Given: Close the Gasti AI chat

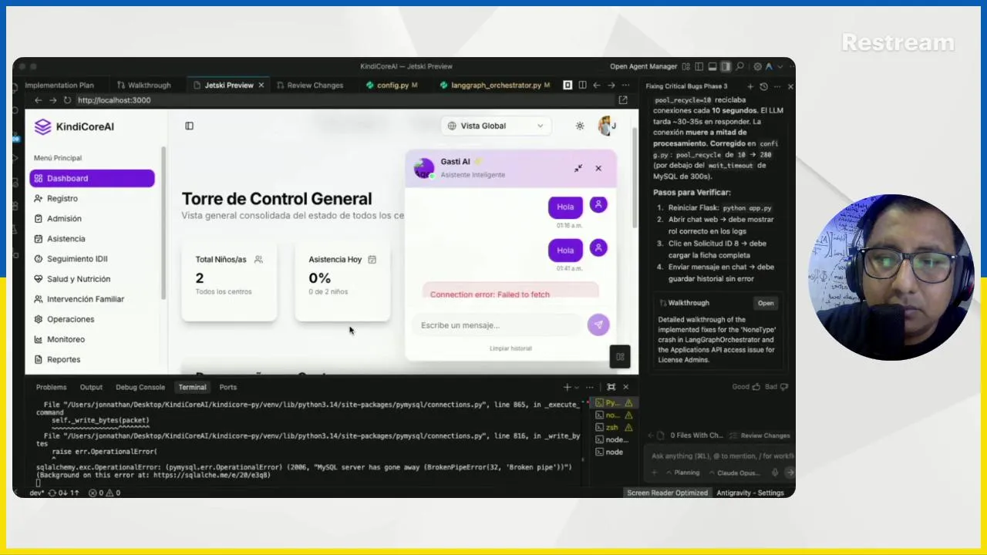Looking at the screenshot, I should (598, 168).
